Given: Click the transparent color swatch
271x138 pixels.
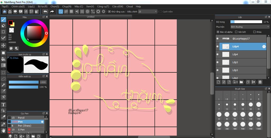Looking at the screenshot, I should [x=11, y=30].
